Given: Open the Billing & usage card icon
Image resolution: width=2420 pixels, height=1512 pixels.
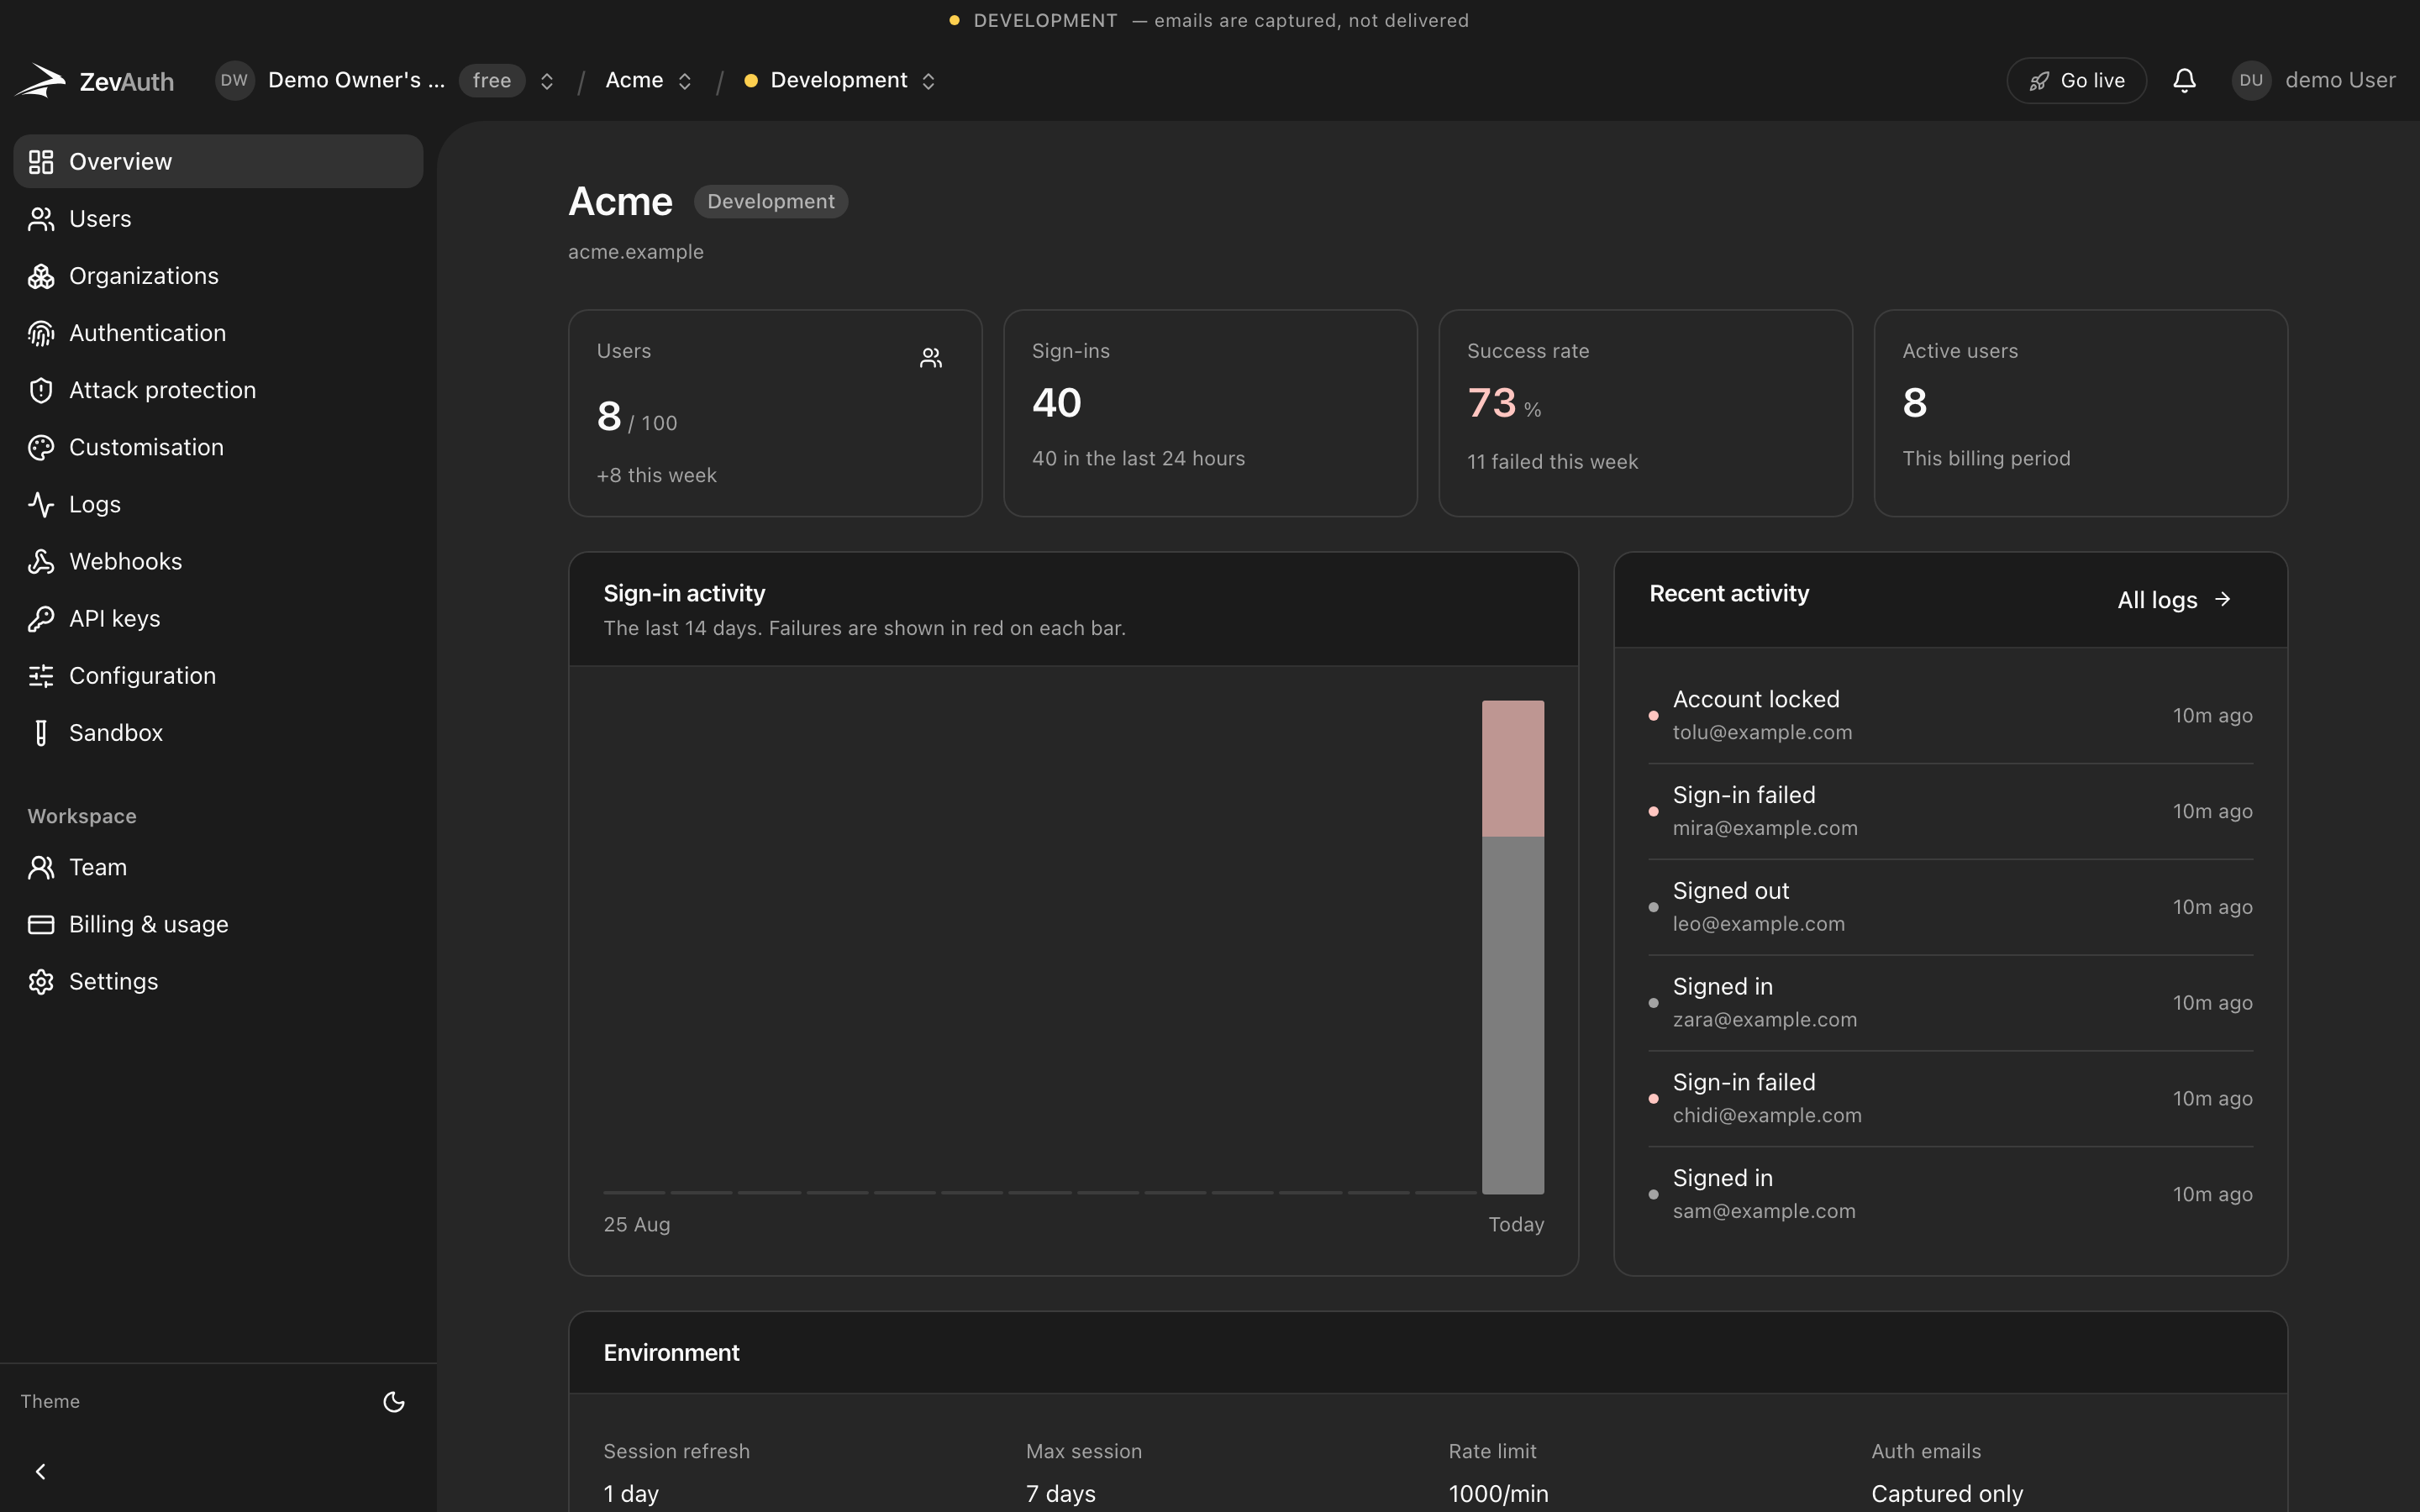Looking at the screenshot, I should pos(41,924).
